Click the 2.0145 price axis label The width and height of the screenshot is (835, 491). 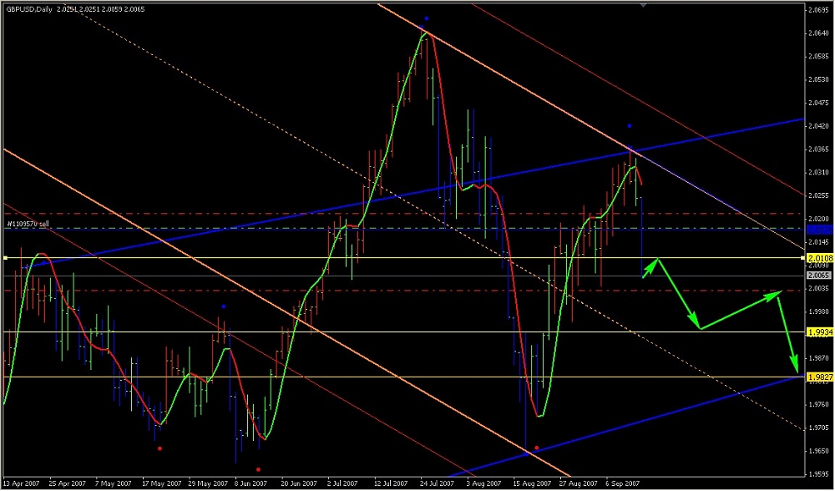(820, 242)
